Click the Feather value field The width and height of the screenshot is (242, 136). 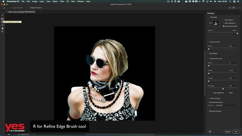tap(233, 71)
